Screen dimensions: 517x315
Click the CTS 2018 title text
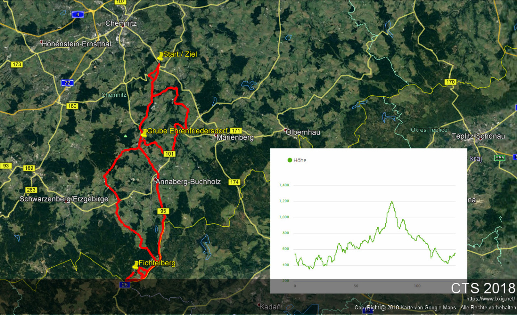point(483,288)
